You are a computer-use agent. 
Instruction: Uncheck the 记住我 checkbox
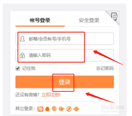tap(18, 69)
